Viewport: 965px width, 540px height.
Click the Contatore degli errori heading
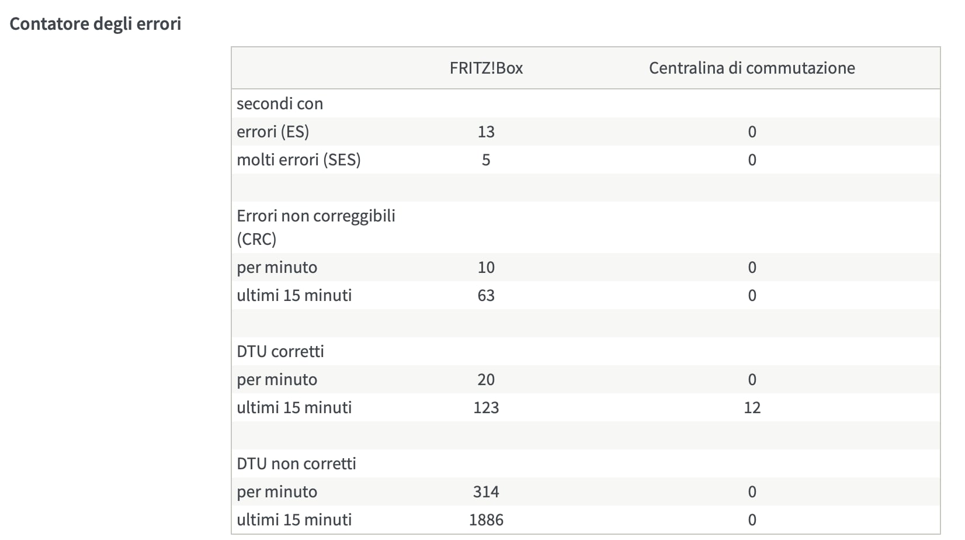(x=95, y=24)
